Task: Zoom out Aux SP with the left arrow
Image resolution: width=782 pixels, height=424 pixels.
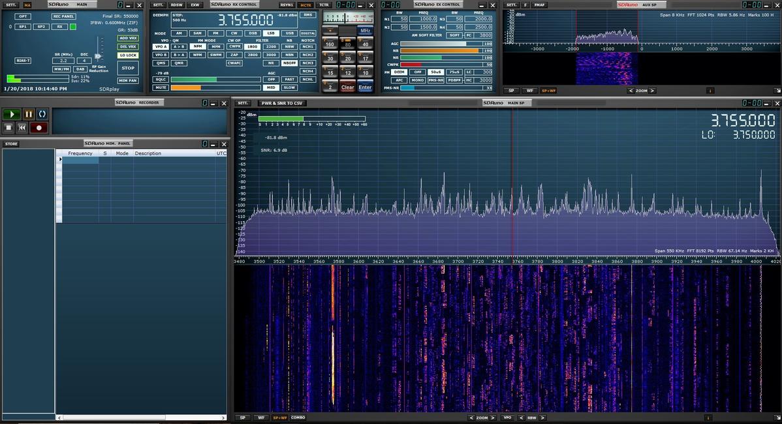Action: click(631, 91)
